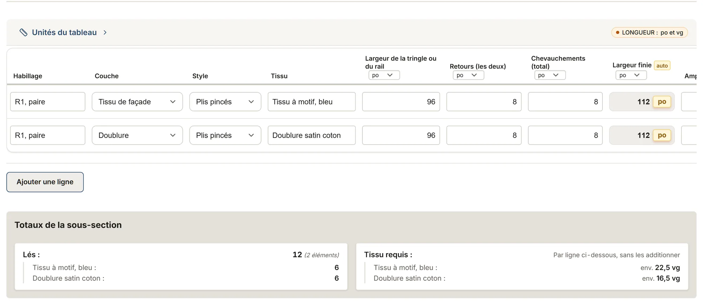Edit the Tissu field reading Doublure satin coton
Viewport: 703px width, 304px height.
click(x=312, y=135)
